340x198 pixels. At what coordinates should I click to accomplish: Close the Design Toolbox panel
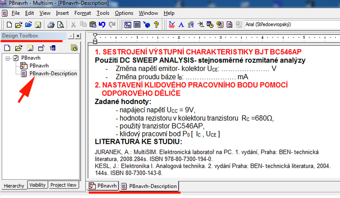78,36
